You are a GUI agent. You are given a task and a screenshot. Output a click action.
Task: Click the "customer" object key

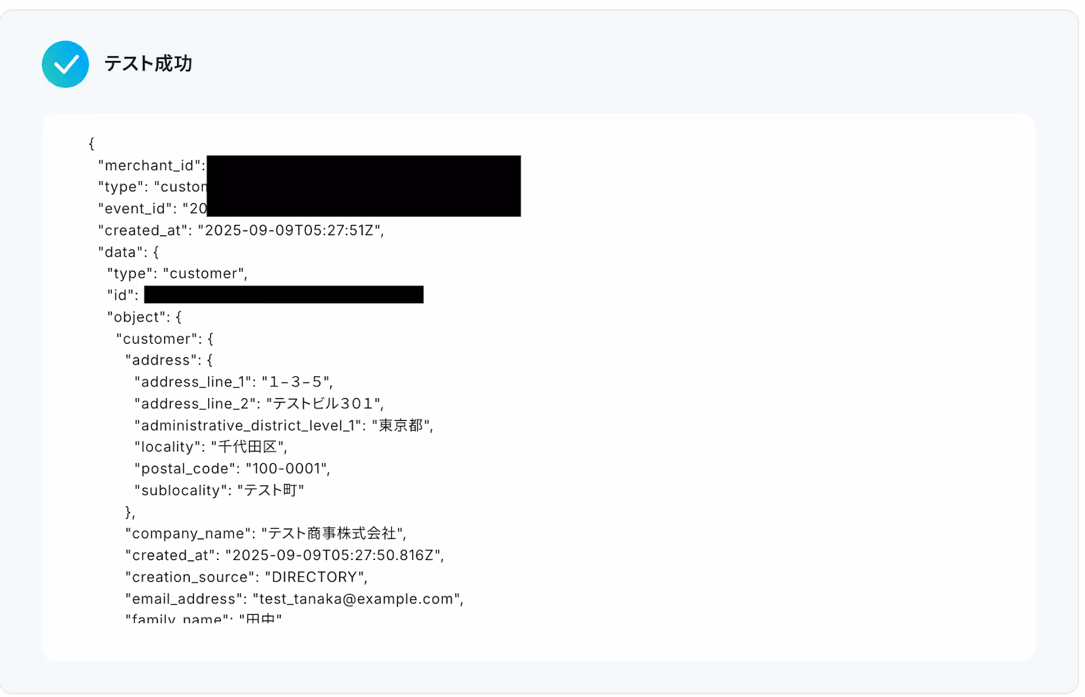pos(159,339)
